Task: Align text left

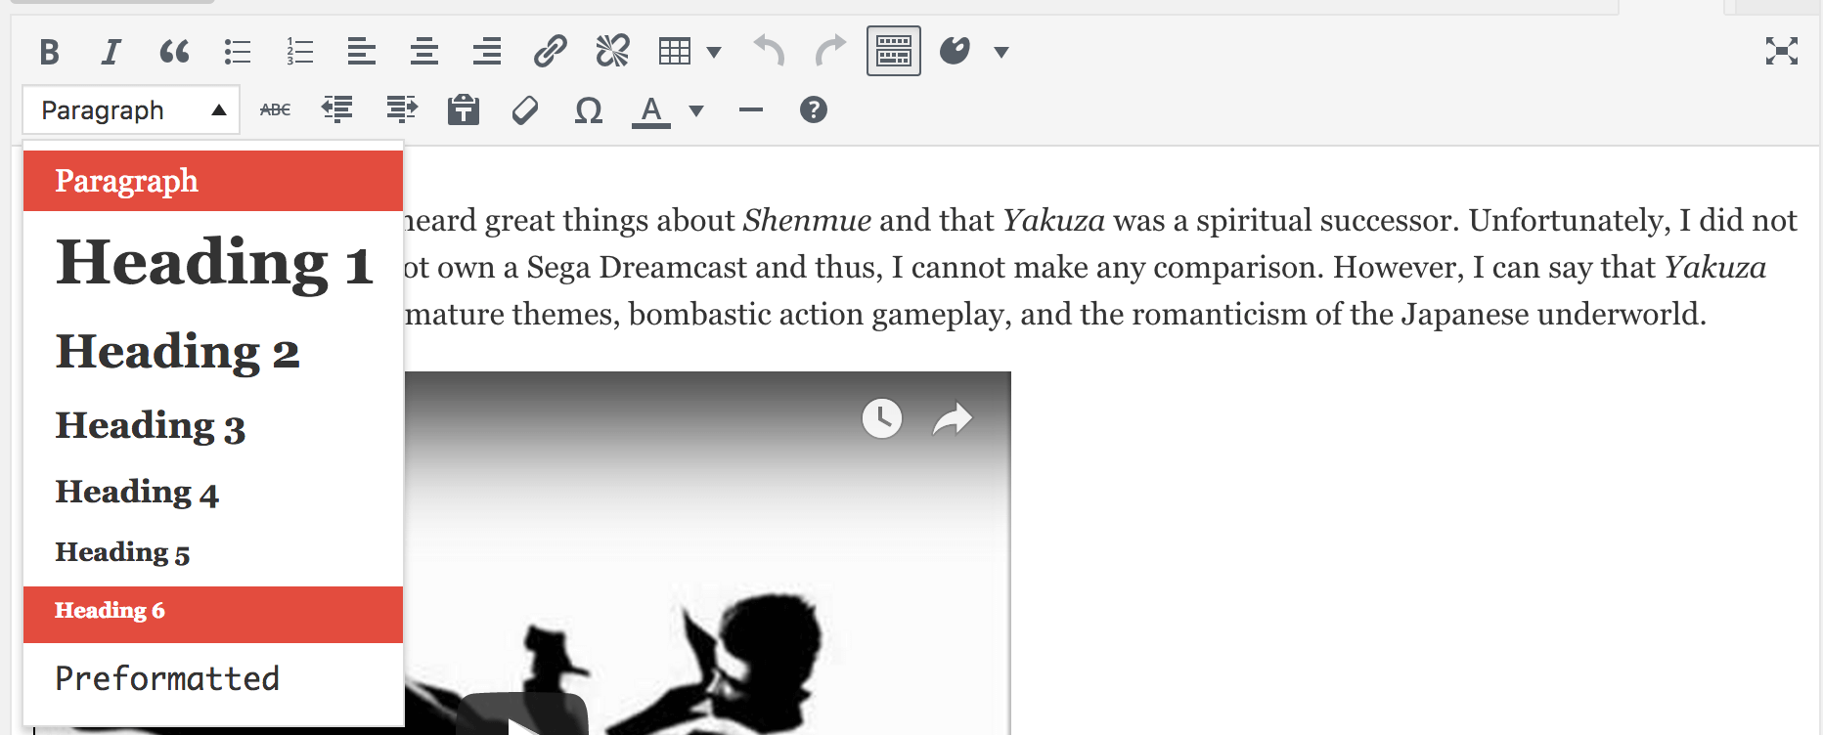Action: 362,51
